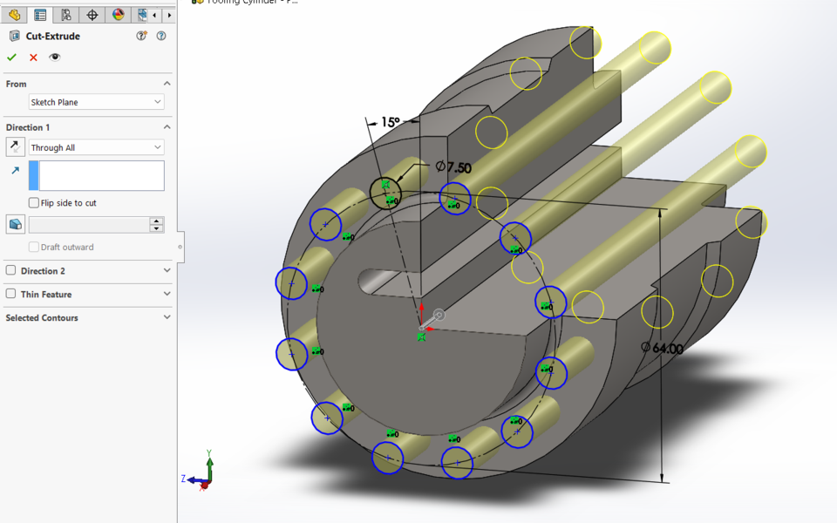Image resolution: width=837 pixels, height=523 pixels.
Task: Confirm the Cut-Extrude with the green checkmark
Action: point(11,56)
